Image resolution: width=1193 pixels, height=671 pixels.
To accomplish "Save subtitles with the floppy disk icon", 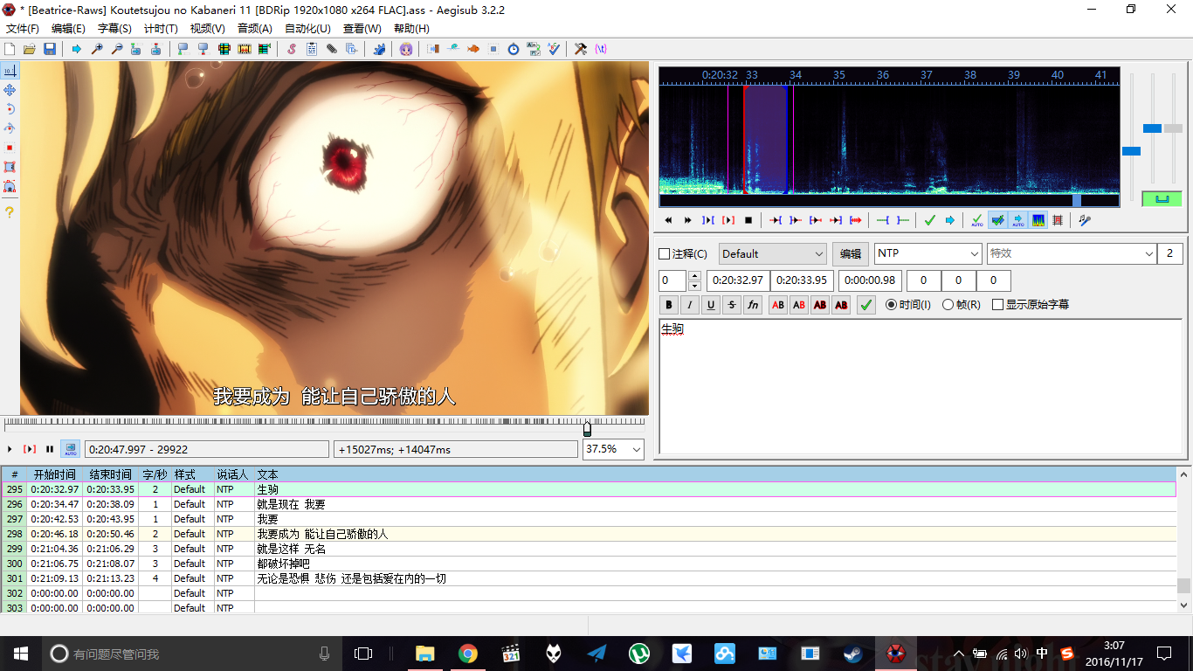I will click(x=49, y=49).
